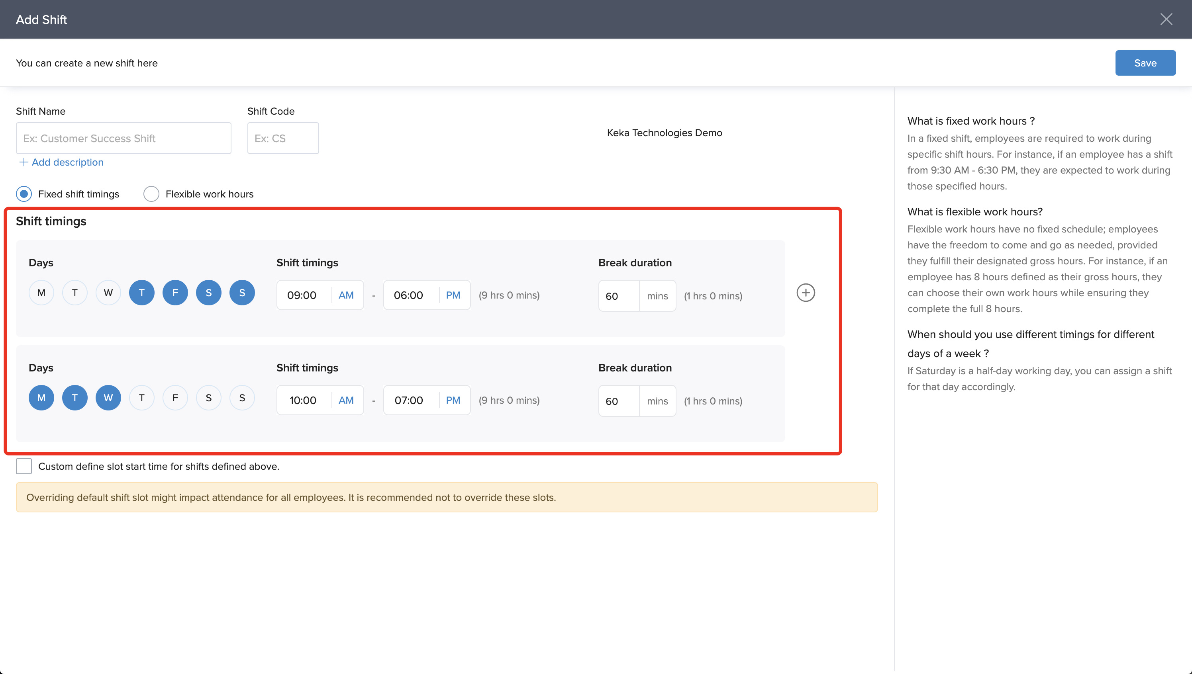This screenshot has height=674, width=1192.
Task: Deselect Friday in first shift row
Action: [x=175, y=293]
